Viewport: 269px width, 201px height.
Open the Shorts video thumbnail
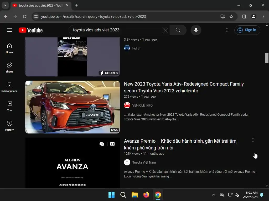pyautogui.click(x=73, y=57)
